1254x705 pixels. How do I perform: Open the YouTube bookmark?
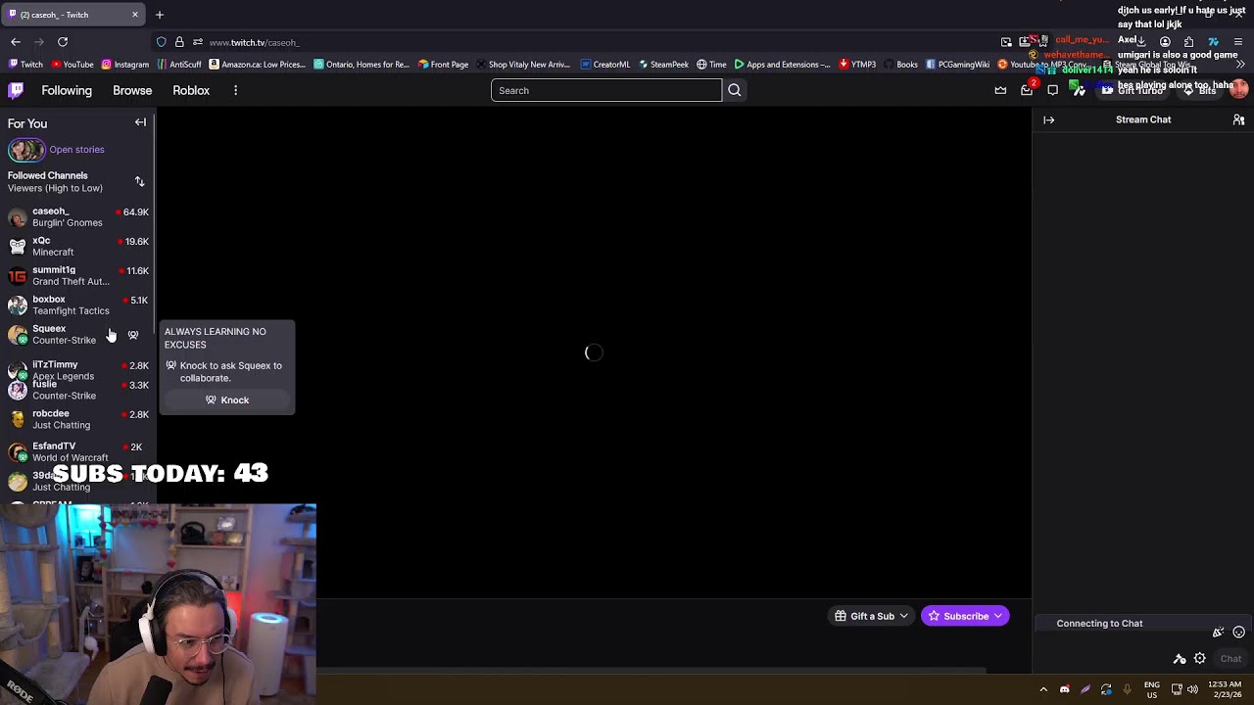[x=72, y=65]
